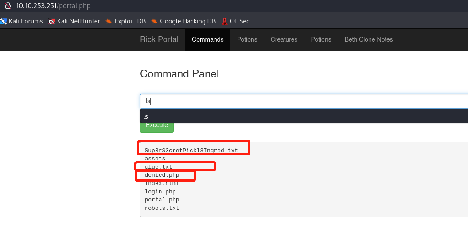
Task: Open the Beth Clone Notes tab
Action: (369, 39)
